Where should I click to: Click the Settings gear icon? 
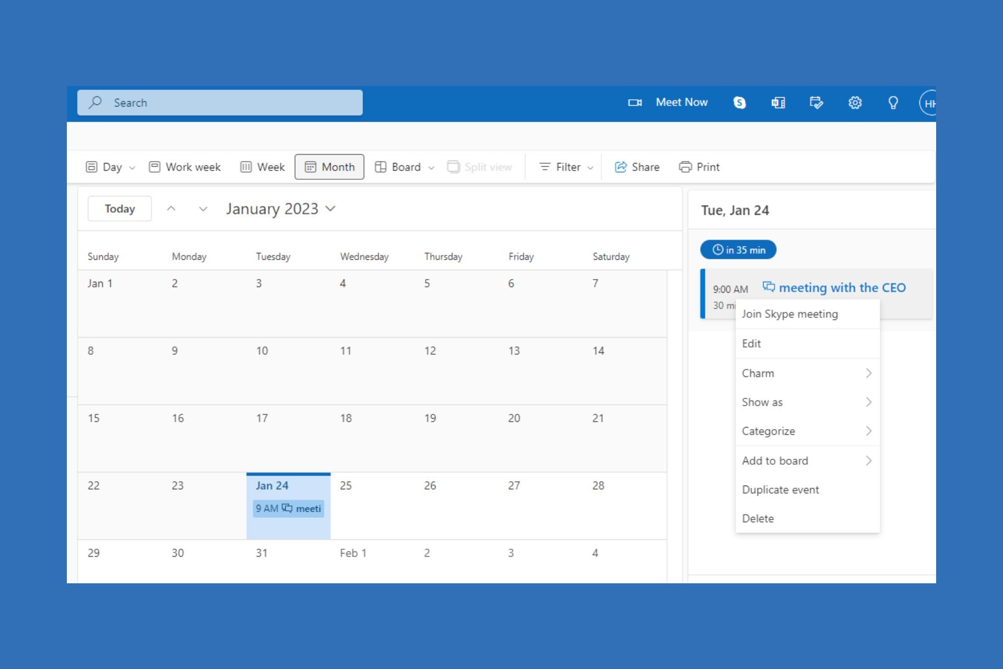[855, 102]
